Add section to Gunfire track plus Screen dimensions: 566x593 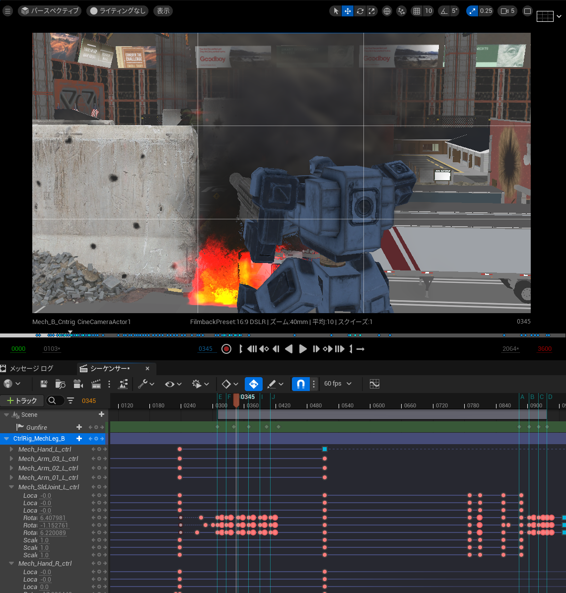[79, 427]
